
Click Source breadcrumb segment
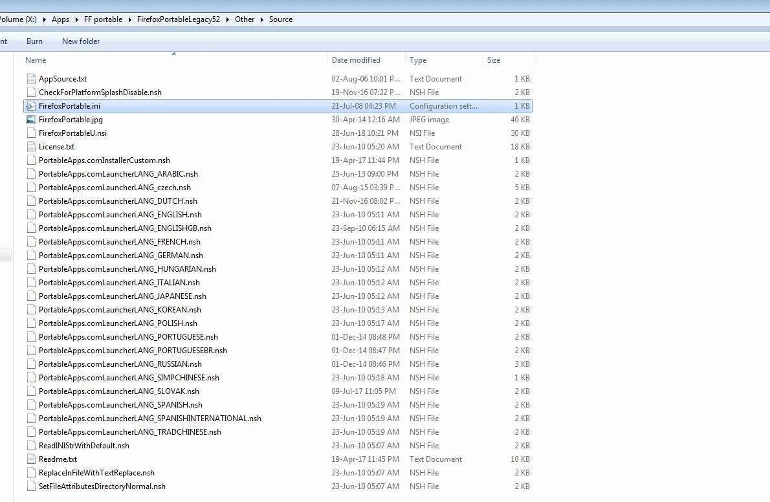(x=281, y=19)
